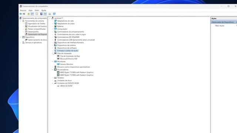The image size is (237, 133).
Task: Click the blue Help question-mark toolbar icon
Action: (41, 14)
